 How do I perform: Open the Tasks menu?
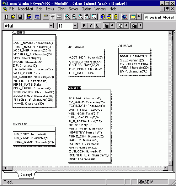click(x=50, y=9)
